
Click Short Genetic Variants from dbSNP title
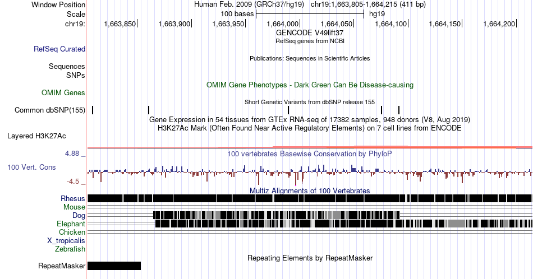[310, 102]
